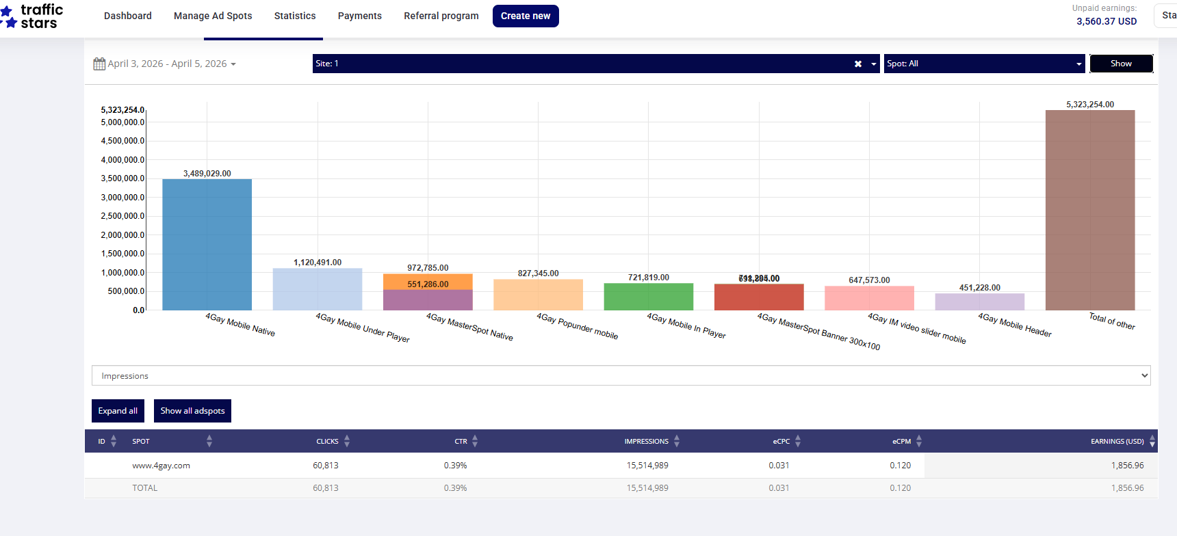Viewport: 1177px width, 536px height.
Task: Sort table by ID column arrows
Action: pyautogui.click(x=114, y=441)
